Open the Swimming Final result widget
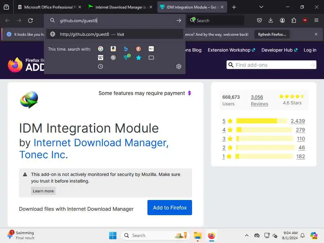This screenshot has width=324, height=243. [x=21, y=235]
